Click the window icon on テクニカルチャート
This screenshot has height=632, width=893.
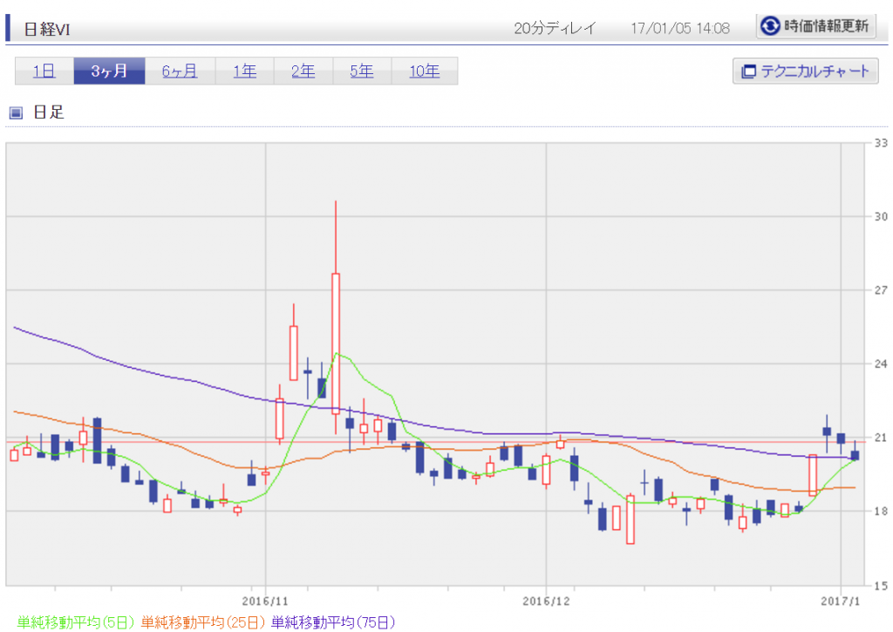point(747,71)
